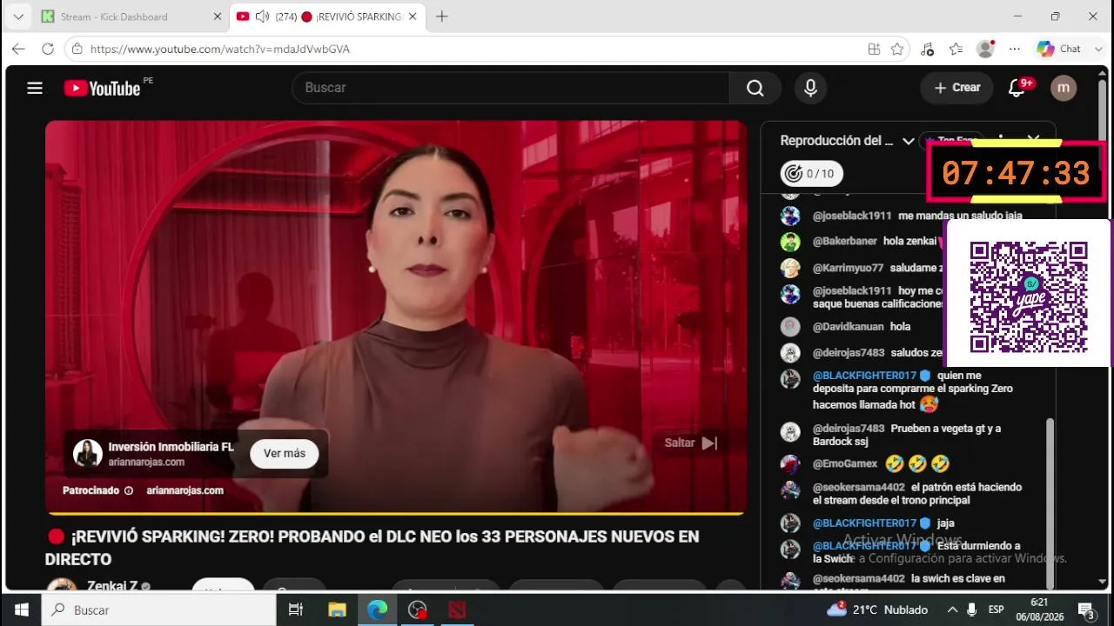Viewport: 1114px width, 626px height.
Task: Open Edge settings and more menu
Action: (x=1014, y=49)
